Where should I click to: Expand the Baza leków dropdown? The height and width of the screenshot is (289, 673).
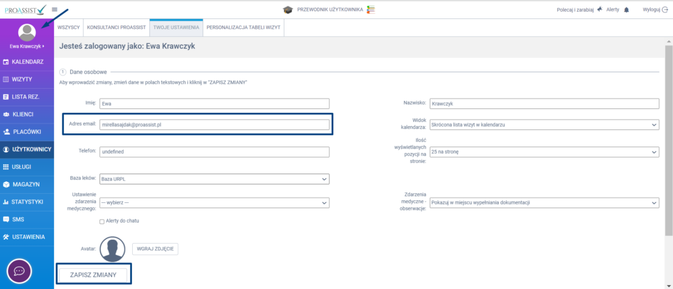pos(214,178)
